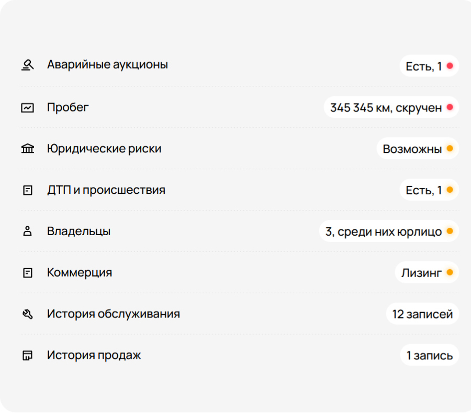Click the orange dot on the Возможны badge

[x=449, y=148]
